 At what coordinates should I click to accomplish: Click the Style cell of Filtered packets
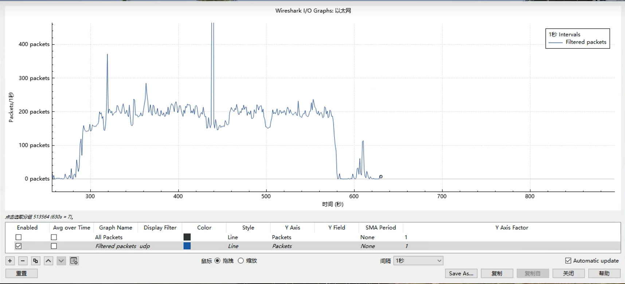point(233,246)
